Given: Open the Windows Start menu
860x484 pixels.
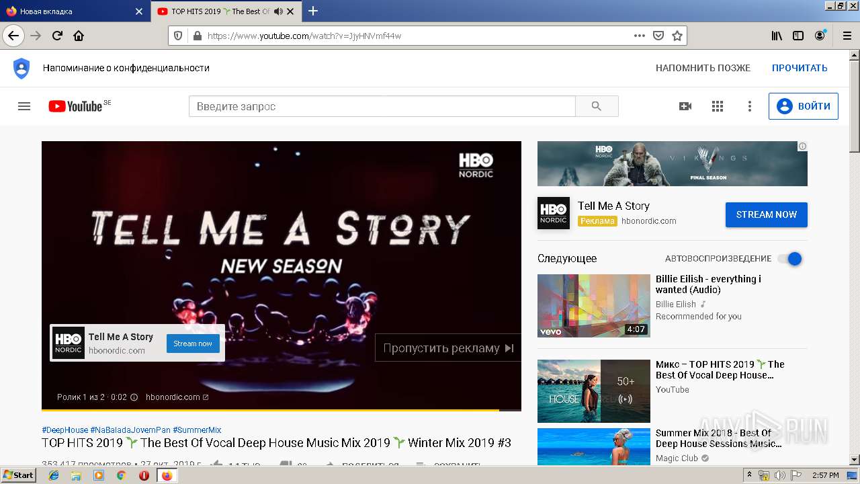Looking at the screenshot, I should click(x=18, y=475).
